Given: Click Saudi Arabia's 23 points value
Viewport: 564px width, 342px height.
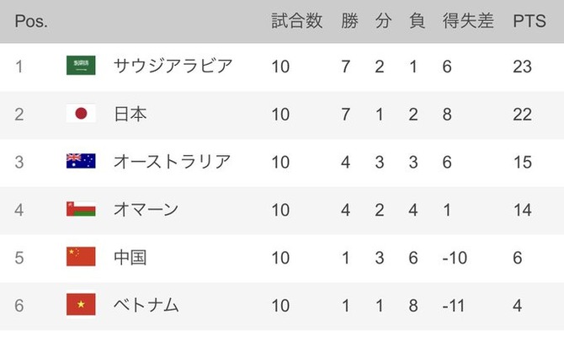Looking at the screenshot, I should 522,66.
